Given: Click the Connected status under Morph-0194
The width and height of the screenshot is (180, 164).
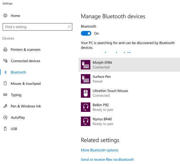Looking at the screenshot, I should pyautogui.click(x=101, y=67).
